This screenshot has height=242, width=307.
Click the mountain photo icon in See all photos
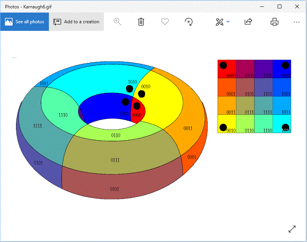[x=9, y=22]
